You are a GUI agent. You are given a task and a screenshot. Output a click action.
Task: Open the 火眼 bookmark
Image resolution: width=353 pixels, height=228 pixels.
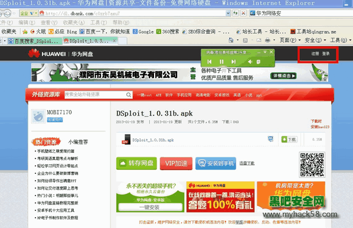[x=38, y=31]
